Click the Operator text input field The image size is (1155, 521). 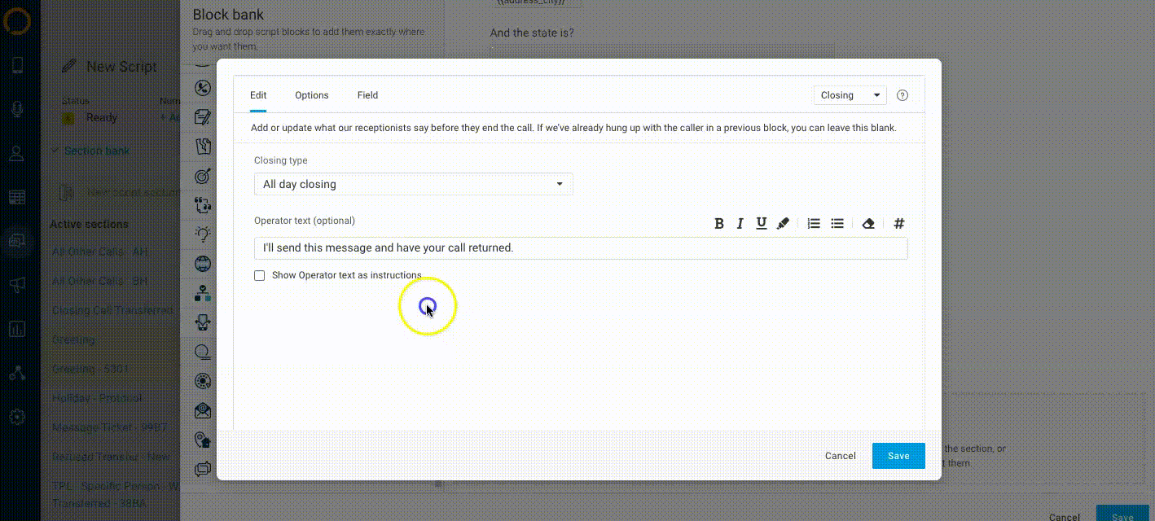(580, 248)
